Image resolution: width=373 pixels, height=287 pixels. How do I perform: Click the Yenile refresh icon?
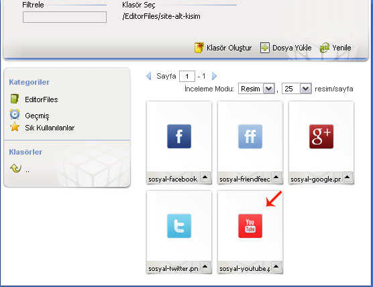click(325, 48)
